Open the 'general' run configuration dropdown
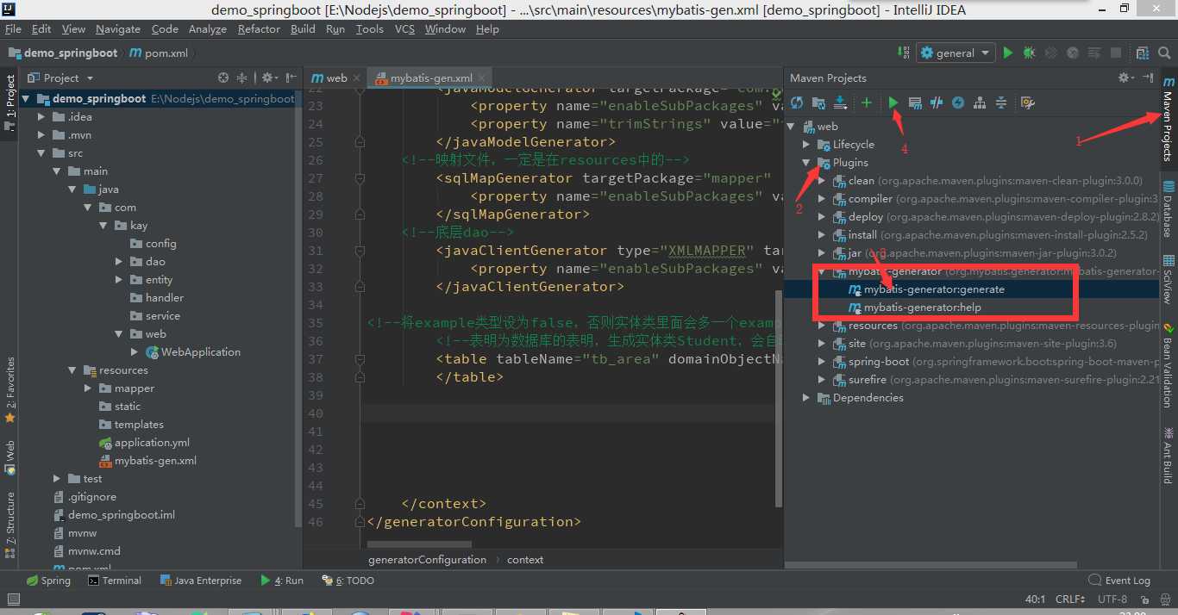The height and width of the screenshot is (615, 1178). click(x=956, y=53)
